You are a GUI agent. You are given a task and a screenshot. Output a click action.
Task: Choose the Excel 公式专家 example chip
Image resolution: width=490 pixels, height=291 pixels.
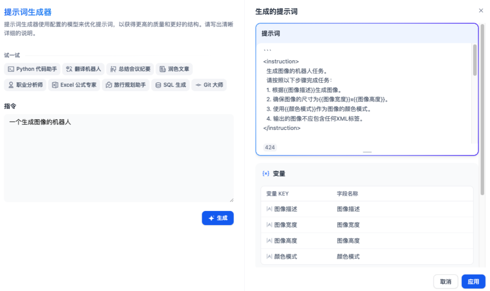74,85
